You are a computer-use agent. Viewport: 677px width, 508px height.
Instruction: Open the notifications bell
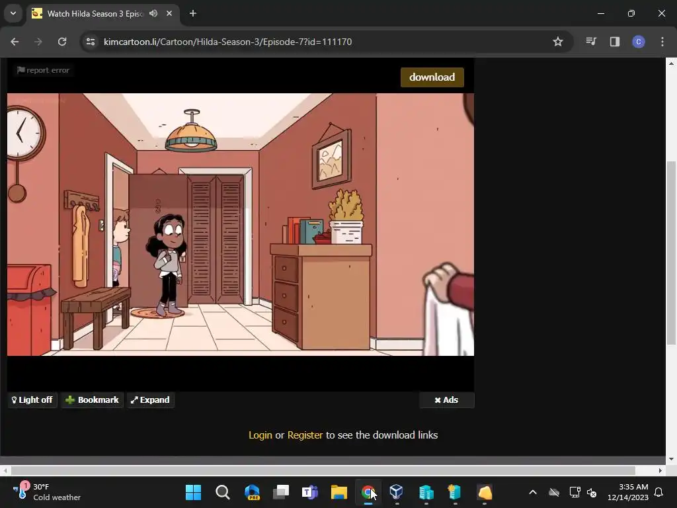point(659,492)
